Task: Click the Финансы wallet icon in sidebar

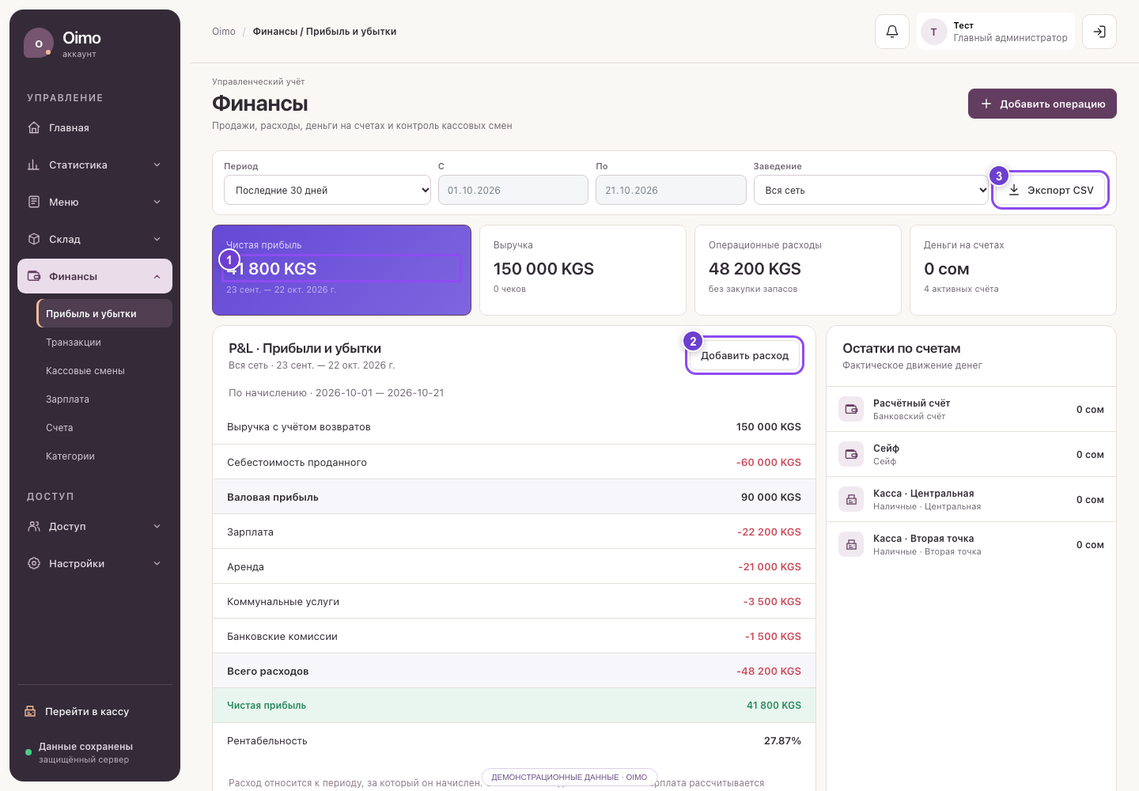Action: pyautogui.click(x=34, y=276)
